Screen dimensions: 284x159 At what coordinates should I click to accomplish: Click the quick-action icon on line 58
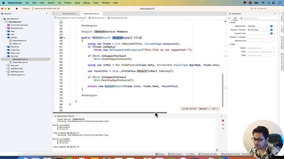pyautogui.click(x=64, y=38)
